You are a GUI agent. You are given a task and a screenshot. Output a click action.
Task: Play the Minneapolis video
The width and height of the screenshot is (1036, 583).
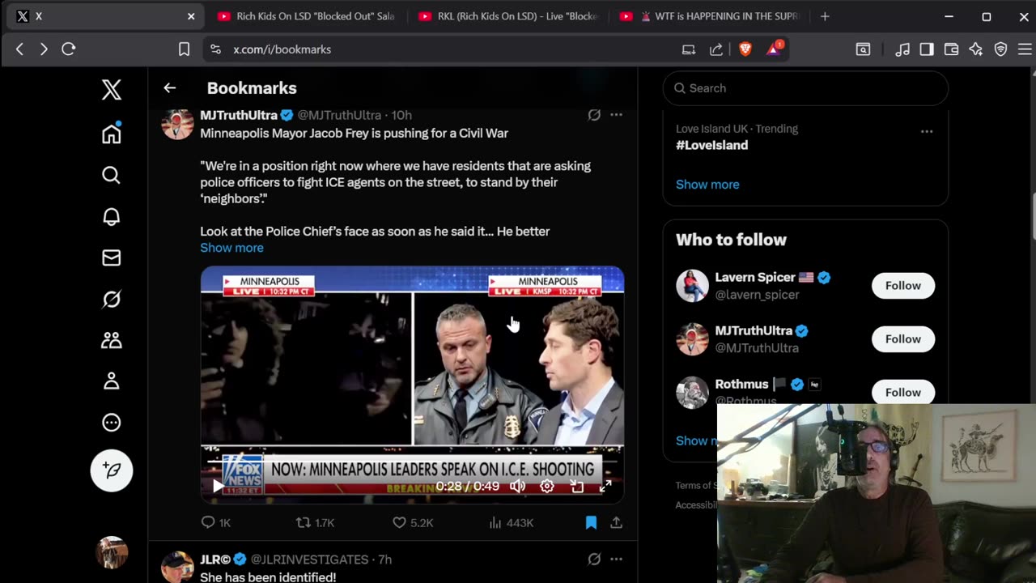pos(218,486)
